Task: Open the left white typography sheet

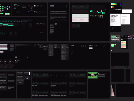Action: pyautogui.click(x=116, y=20)
